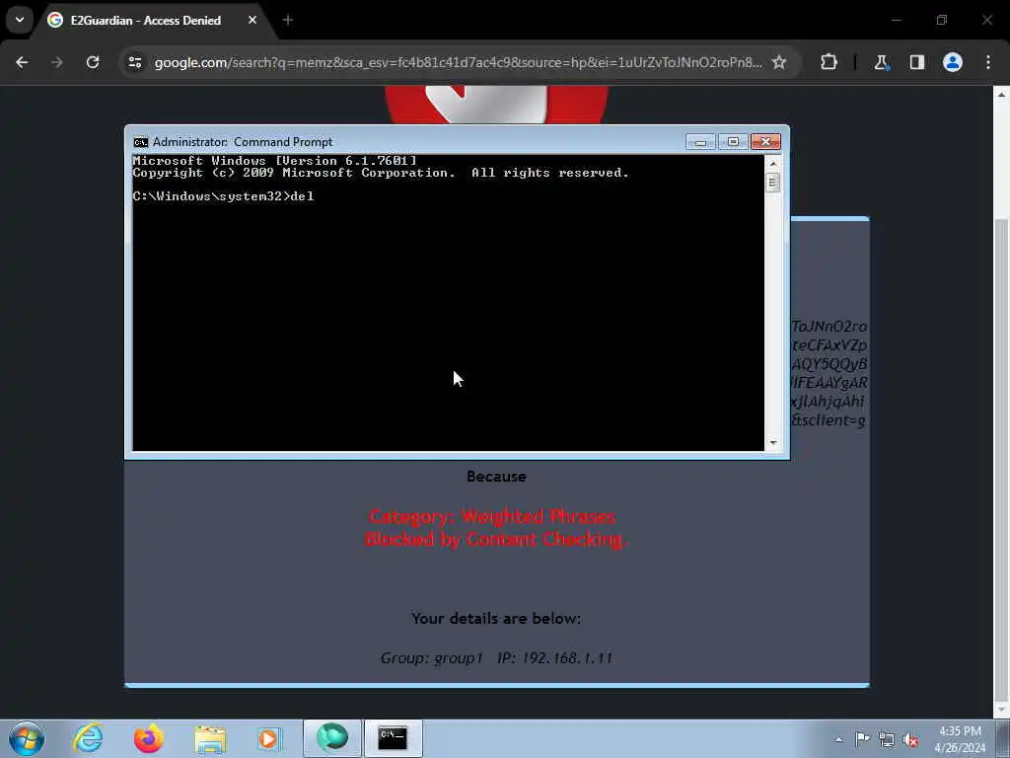Open Chrome three-dot menu
1010x758 pixels.
(x=988, y=62)
